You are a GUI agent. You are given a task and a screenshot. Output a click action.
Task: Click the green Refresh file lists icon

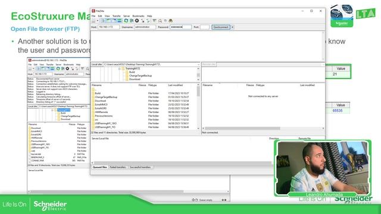point(126,21)
